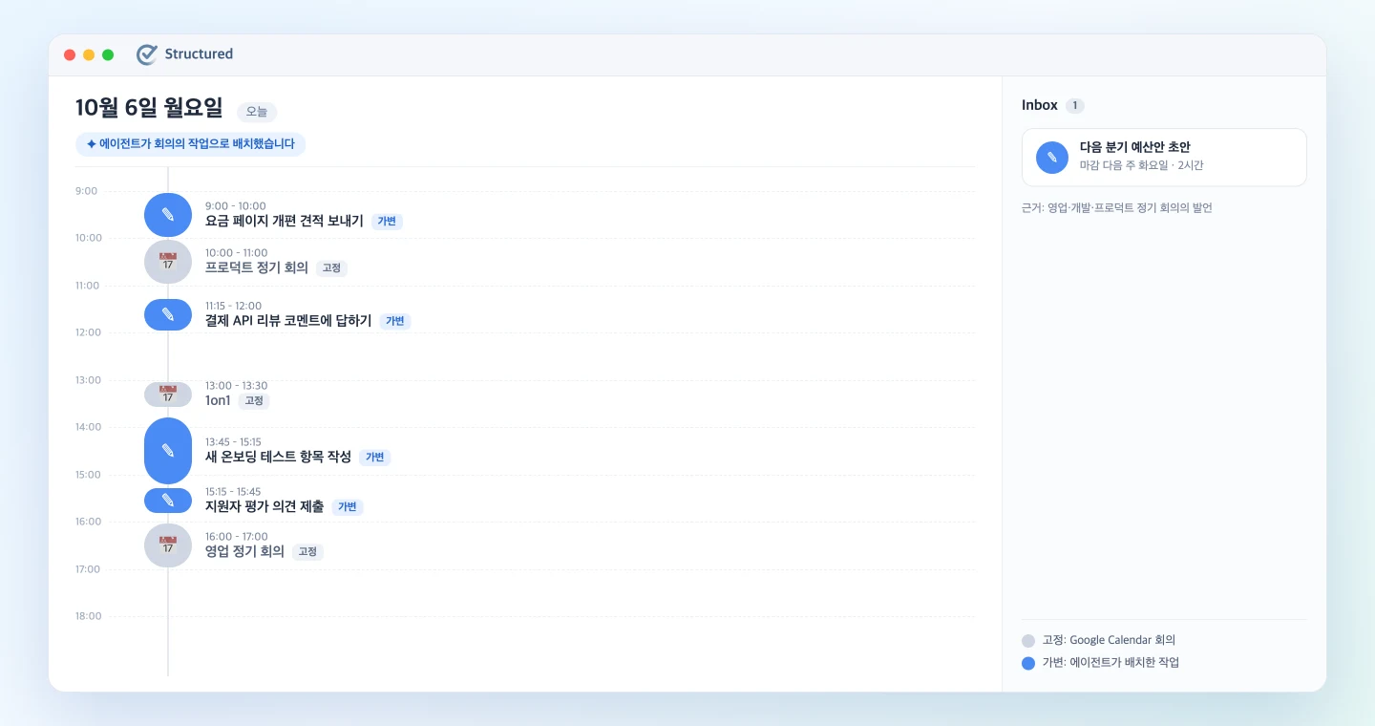Click the Inbox heading
The height and width of the screenshot is (726, 1375).
click(1040, 105)
